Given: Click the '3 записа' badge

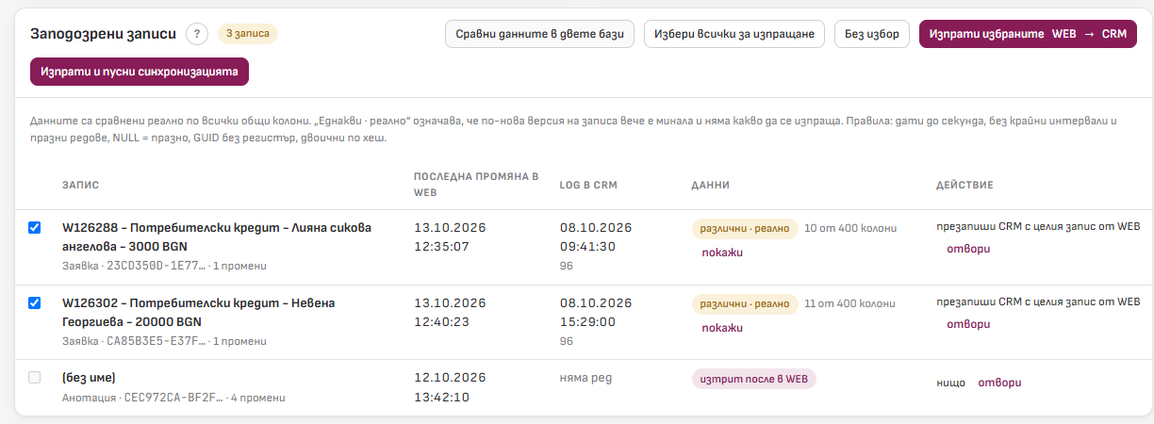Looking at the screenshot, I should click(248, 34).
